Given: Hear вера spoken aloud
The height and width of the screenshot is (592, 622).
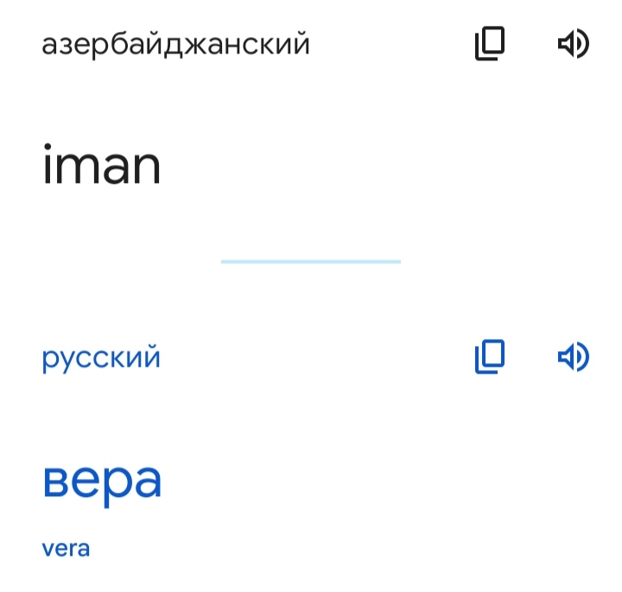Looking at the screenshot, I should pos(574,356).
